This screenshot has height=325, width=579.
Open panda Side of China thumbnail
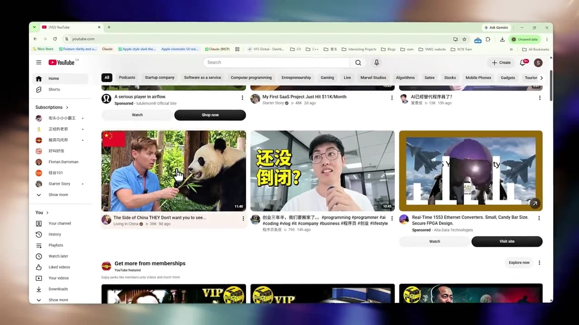coord(174,171)
